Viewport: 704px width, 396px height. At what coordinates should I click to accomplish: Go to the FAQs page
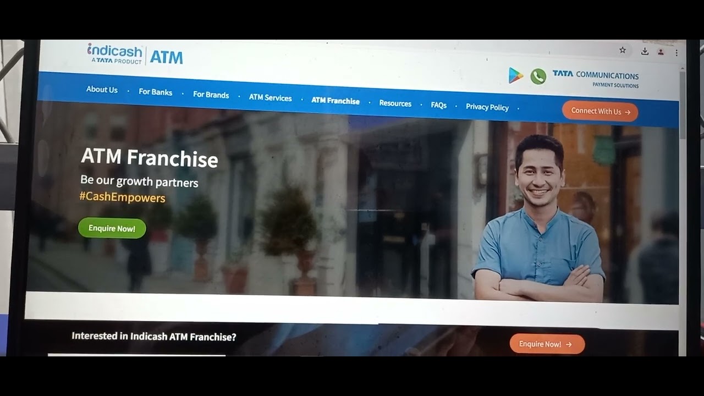pyautogui.click(x=438, y=105)
